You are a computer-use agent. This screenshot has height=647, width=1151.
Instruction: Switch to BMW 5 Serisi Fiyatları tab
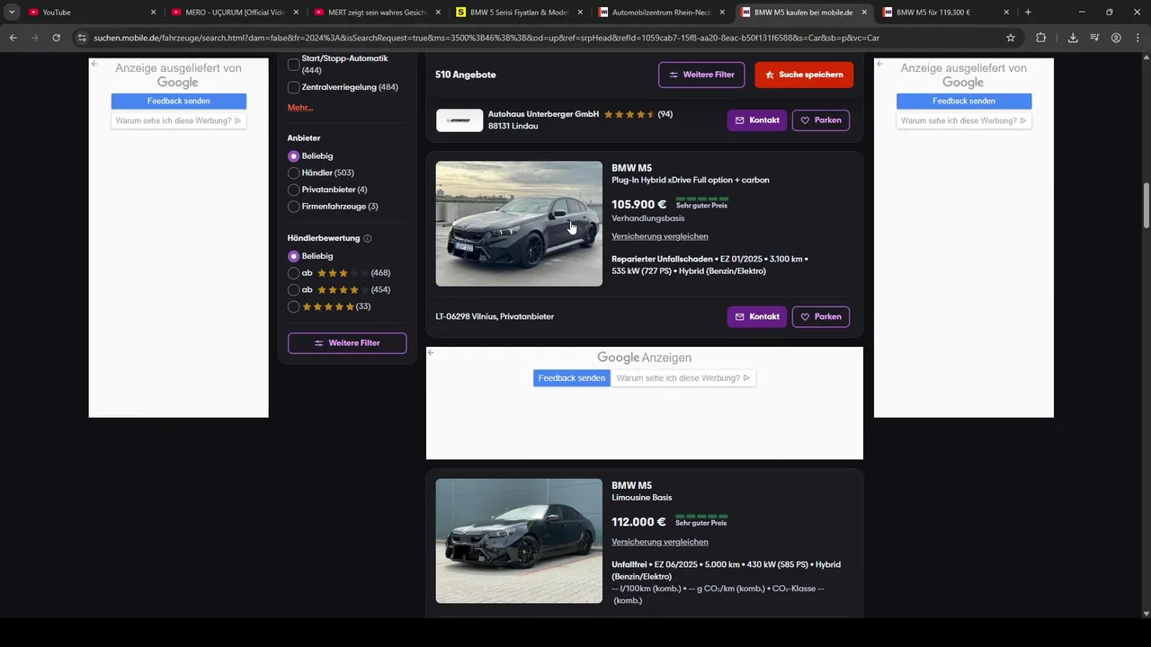520,13
